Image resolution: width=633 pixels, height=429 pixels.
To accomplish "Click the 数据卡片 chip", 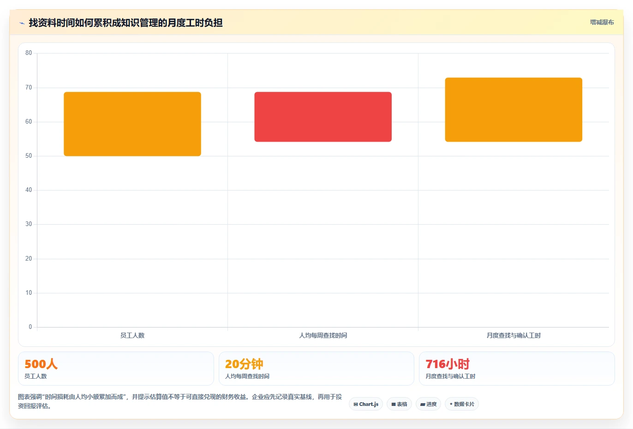I will 462,404.
